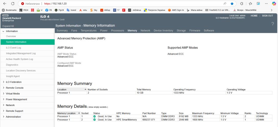Reload the page with the refresh icon
This screenshot has width=278, height=127.
(x=12, y=4)
